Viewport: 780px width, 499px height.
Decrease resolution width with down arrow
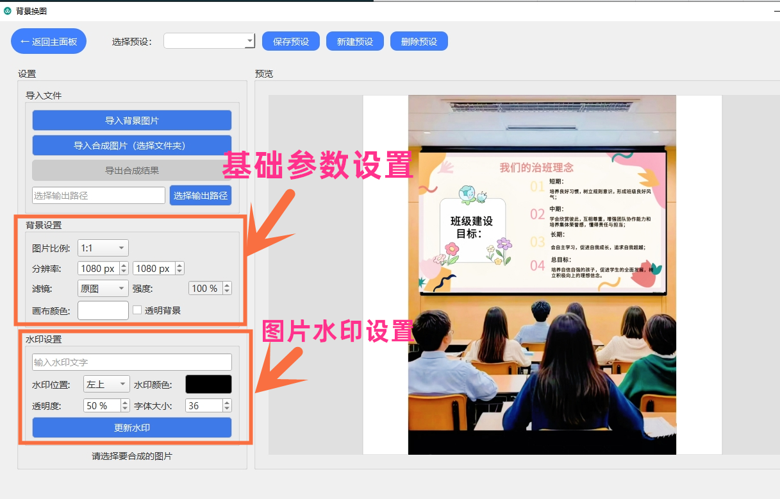124,272
